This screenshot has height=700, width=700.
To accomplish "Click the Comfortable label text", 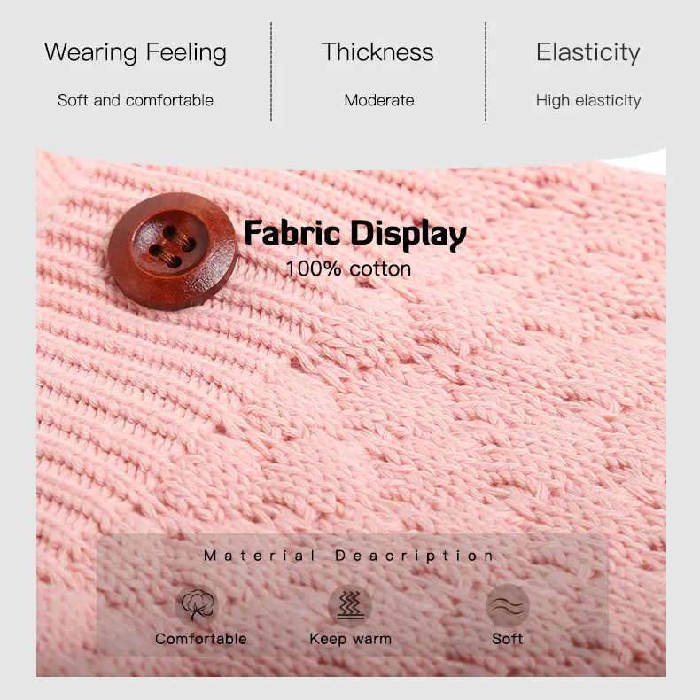I will (x=201, y=639).
